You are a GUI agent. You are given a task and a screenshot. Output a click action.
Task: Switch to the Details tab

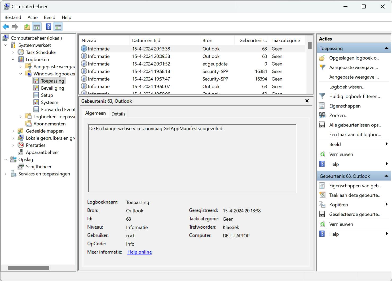point(118,114)
